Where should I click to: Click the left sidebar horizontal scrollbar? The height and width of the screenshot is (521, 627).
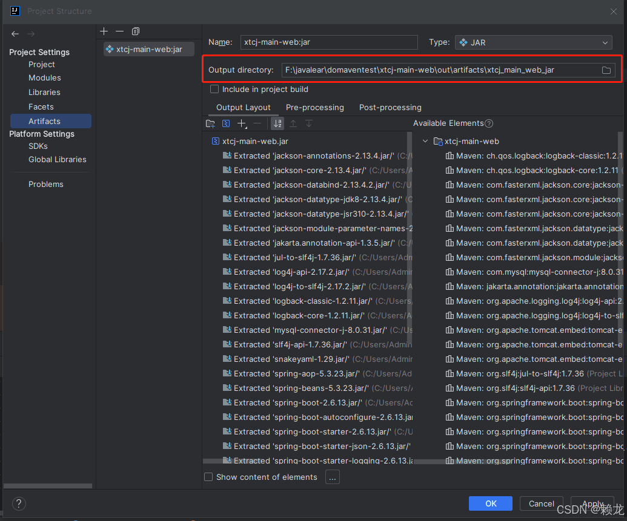[48, 486]
